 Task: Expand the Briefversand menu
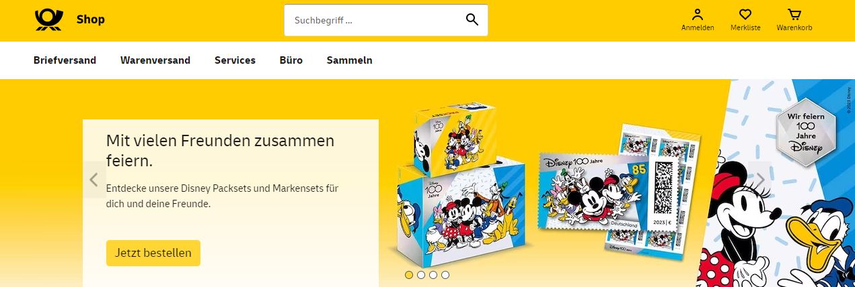click(x=65, y=60)
